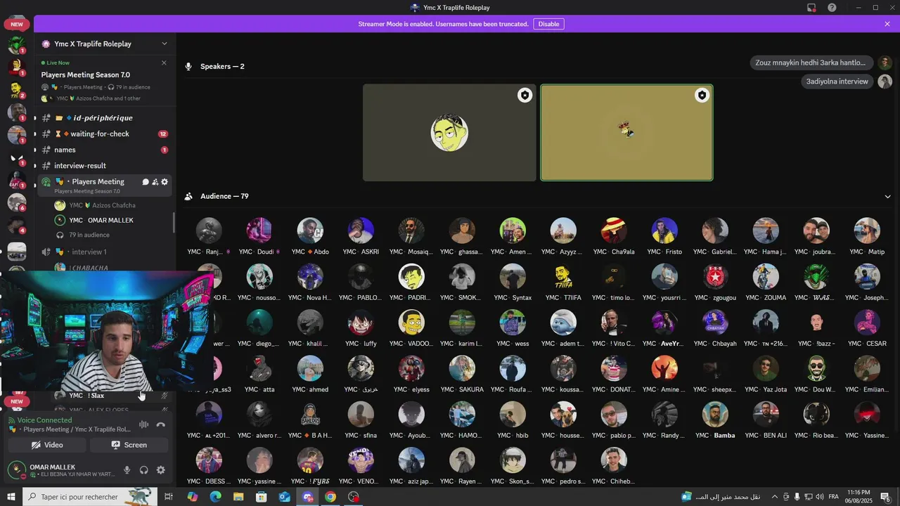Open File Explorer from the taskbar
Viewport: 900px width, 506px height.
point(238,497)
